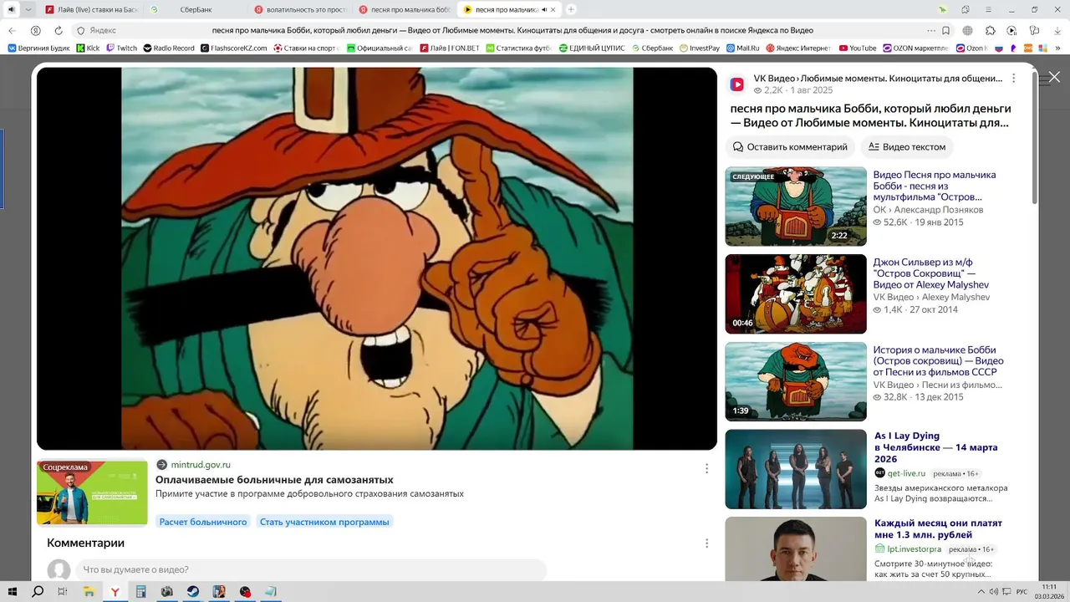Open the Mail.Ru bookmark
Screen dimensions: 1070x602
pyautogui.click(x=743, y=48)
